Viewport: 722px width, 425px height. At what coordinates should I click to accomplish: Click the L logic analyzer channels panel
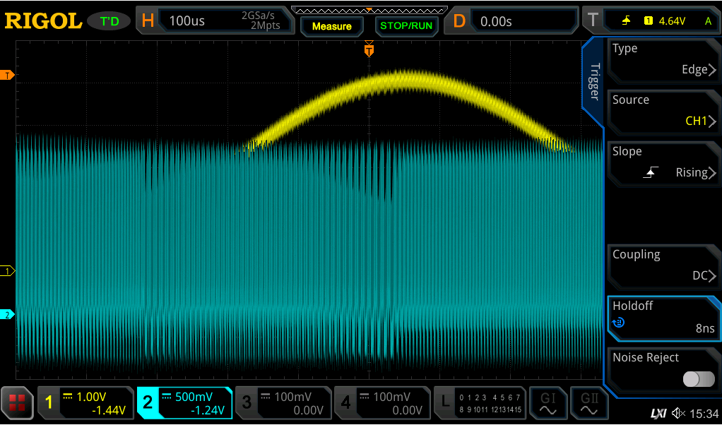pyautogui.click(x=479, y=403)
